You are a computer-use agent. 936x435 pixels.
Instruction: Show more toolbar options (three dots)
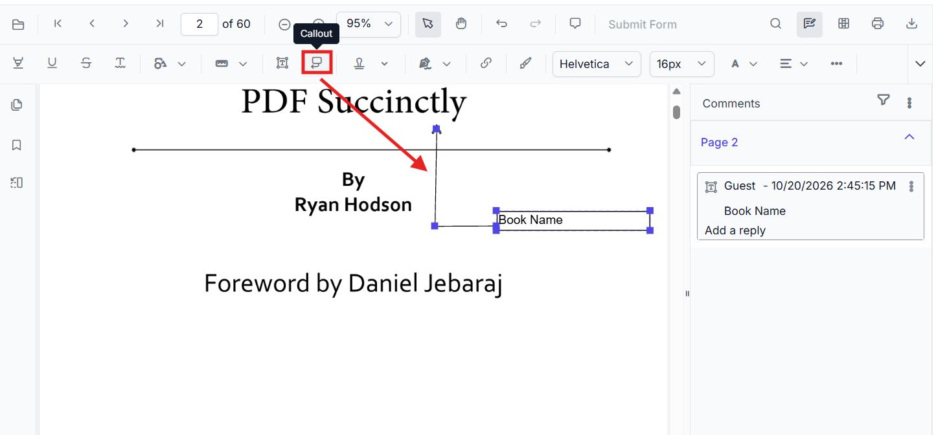[x=836, y=63]
